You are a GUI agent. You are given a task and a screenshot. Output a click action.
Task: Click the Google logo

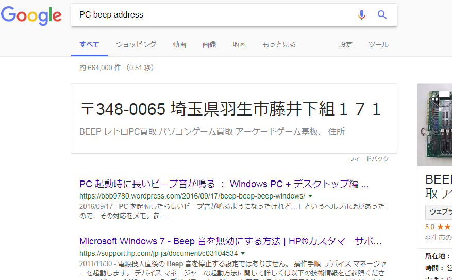[31, 15]
